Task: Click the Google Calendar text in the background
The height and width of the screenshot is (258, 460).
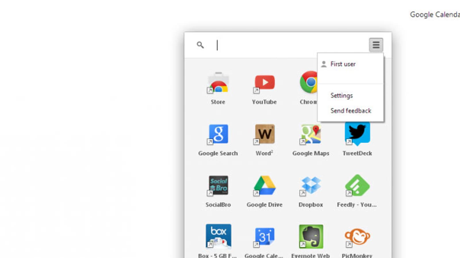Action: click(435, 14)
